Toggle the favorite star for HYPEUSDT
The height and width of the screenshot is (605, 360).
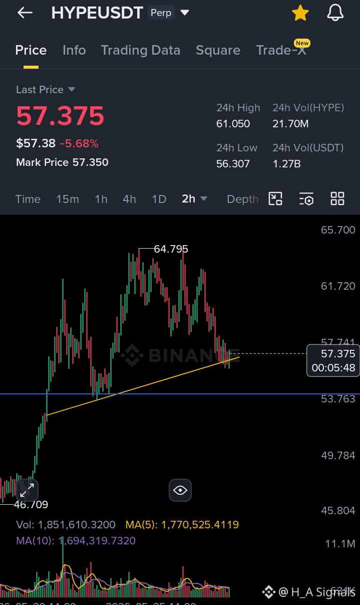click(300, 13)
